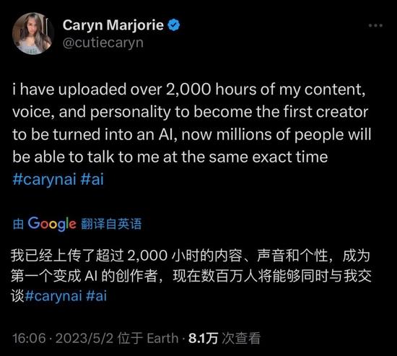
Task: Click the 次查看 views label
Action: 241,338
